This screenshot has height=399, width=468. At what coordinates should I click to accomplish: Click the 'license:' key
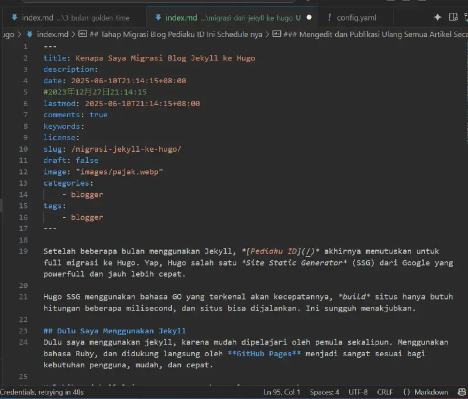pyautogui.click(x=61, y=138)
